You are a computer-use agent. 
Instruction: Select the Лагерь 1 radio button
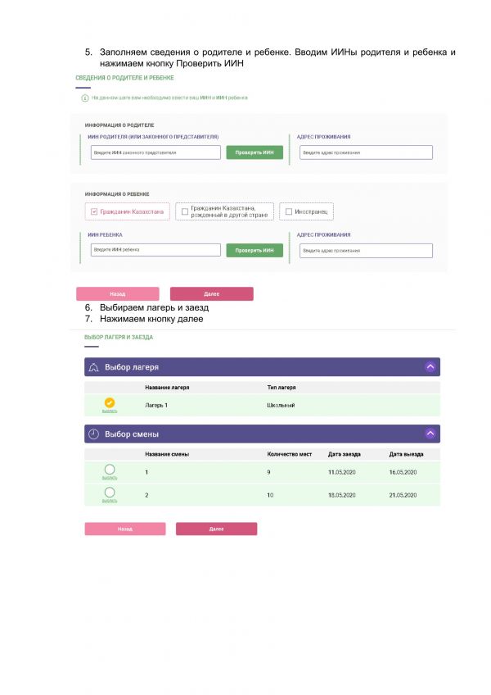pyautogui.click(x=110, y=402)
